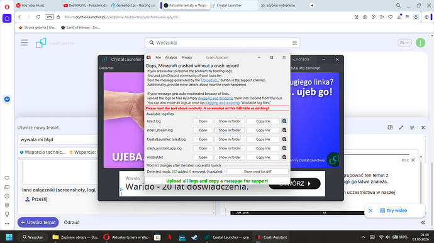The image size is (434, 243).
Task: Click browser icon in CrystalLauncher: latest.log row
Action: [284, 139]
